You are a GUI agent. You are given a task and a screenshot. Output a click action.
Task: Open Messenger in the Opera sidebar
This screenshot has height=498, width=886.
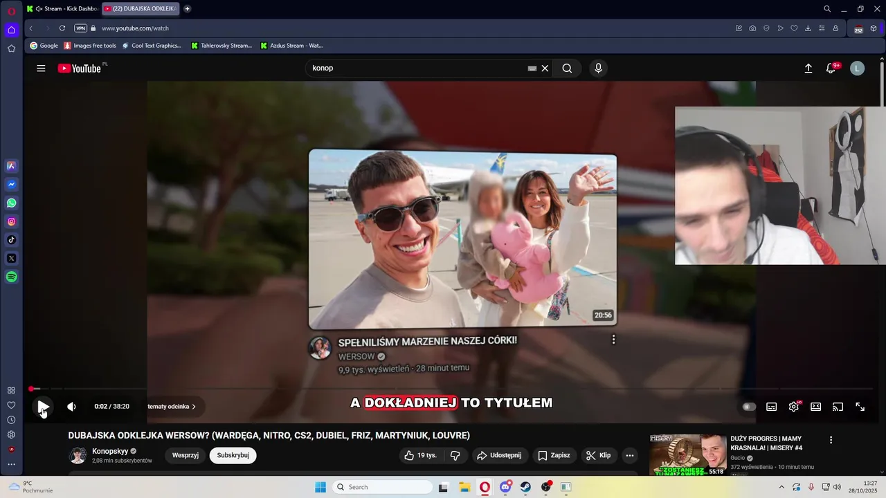(11, 185)
